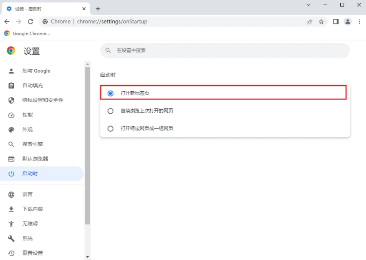Viewport: 366px width, 260px height.
Task: Expand the tab search chevron in title bar
Action: tap(308, 4)
